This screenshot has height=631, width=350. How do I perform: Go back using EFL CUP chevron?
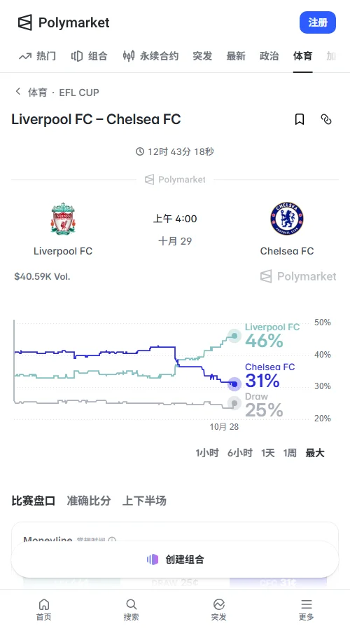17,92
